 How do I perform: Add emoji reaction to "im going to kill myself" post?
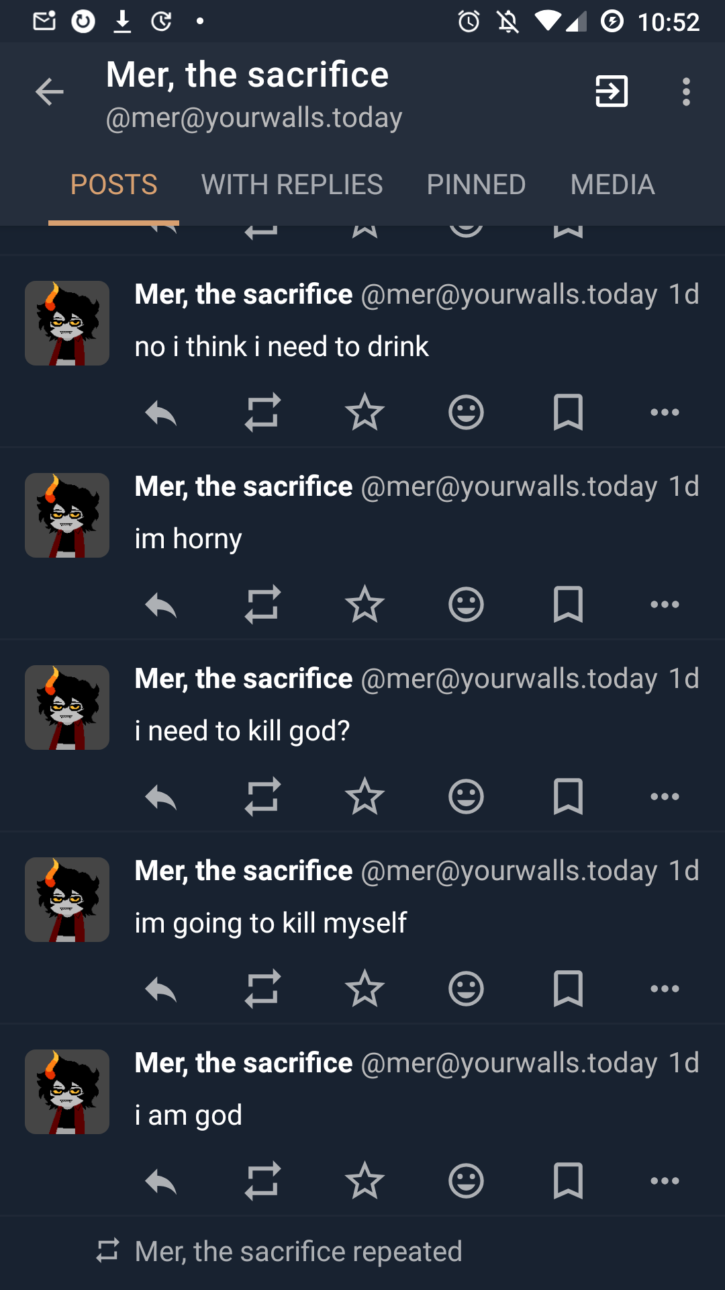click(x=466, y=989)
